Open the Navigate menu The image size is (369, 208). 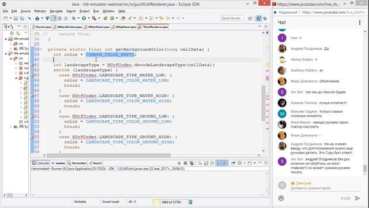(56, 11)
